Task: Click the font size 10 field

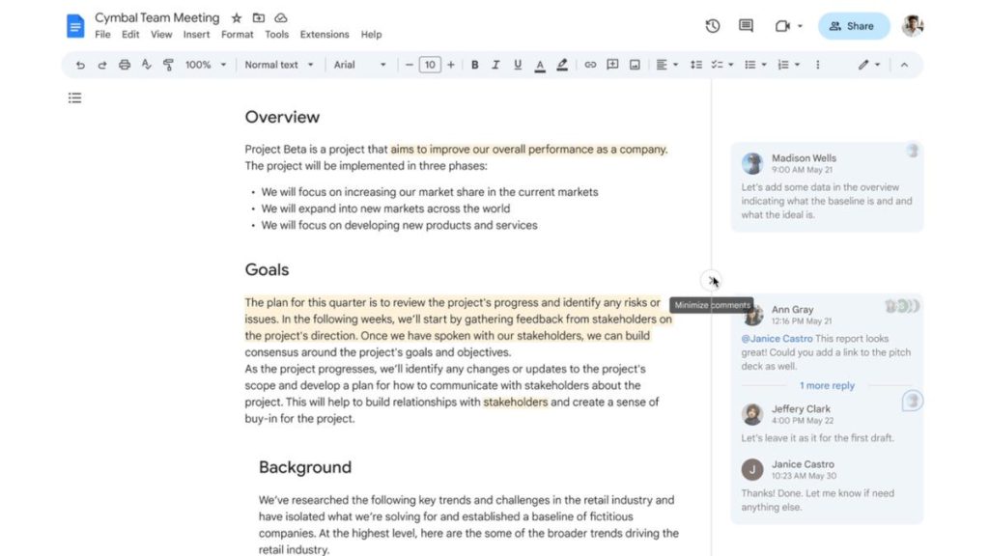Action: (x=430, y=65)
